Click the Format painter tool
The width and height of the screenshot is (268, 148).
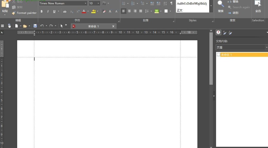pos(24,13)
